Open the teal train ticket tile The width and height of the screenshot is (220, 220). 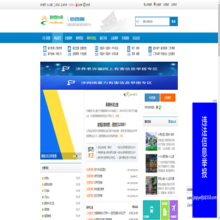152,210
